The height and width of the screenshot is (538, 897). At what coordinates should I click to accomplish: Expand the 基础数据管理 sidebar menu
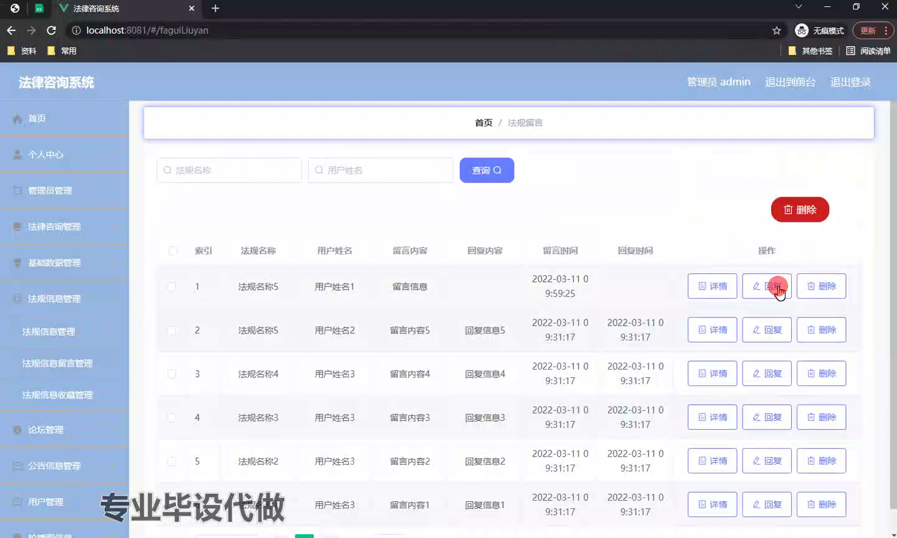click(64, 263)
